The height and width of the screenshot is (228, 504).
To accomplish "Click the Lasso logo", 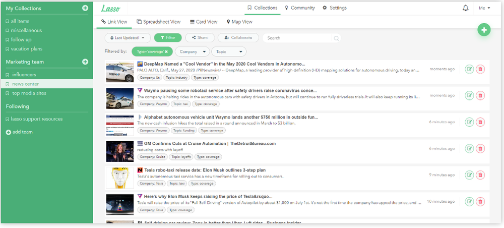I will click(110, 9).
